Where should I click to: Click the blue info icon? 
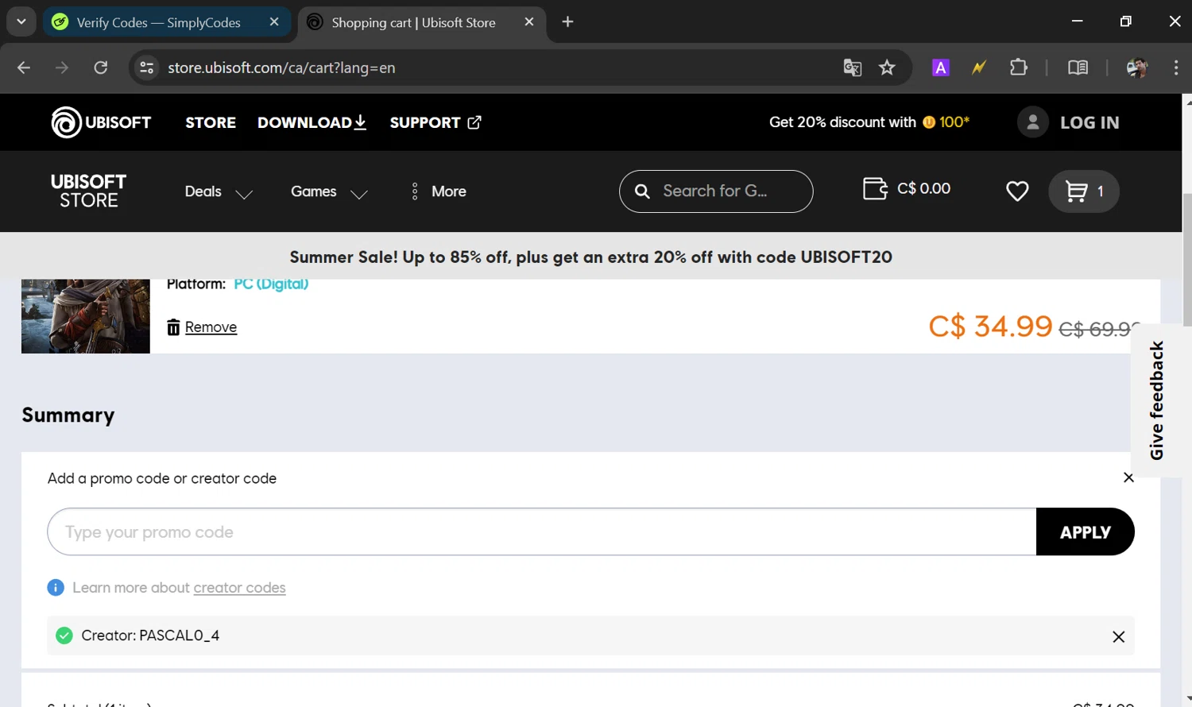coord(56,588)
